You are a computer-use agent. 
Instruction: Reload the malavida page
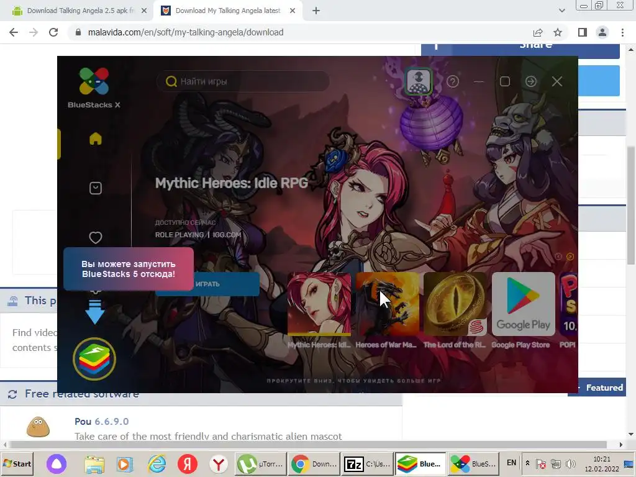pos(53,32)
